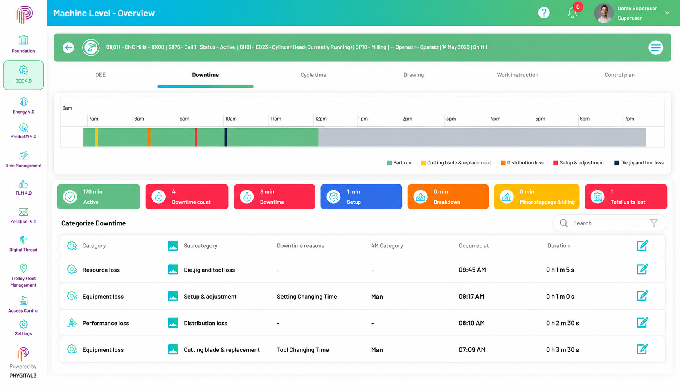Open the Work instruction tab
The height and width of the screenshot is (387, 680).
coord(518,75)
